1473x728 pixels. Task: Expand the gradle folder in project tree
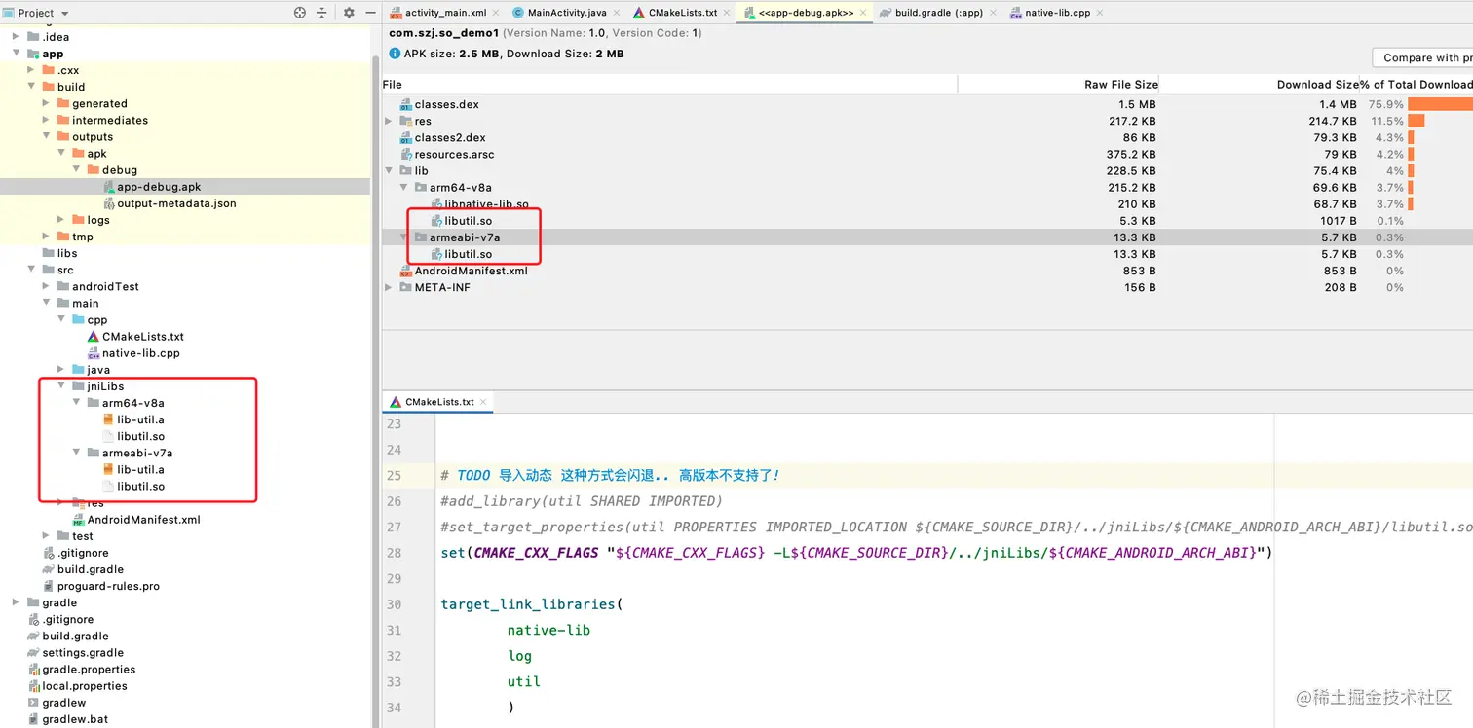tap(16, 602)
